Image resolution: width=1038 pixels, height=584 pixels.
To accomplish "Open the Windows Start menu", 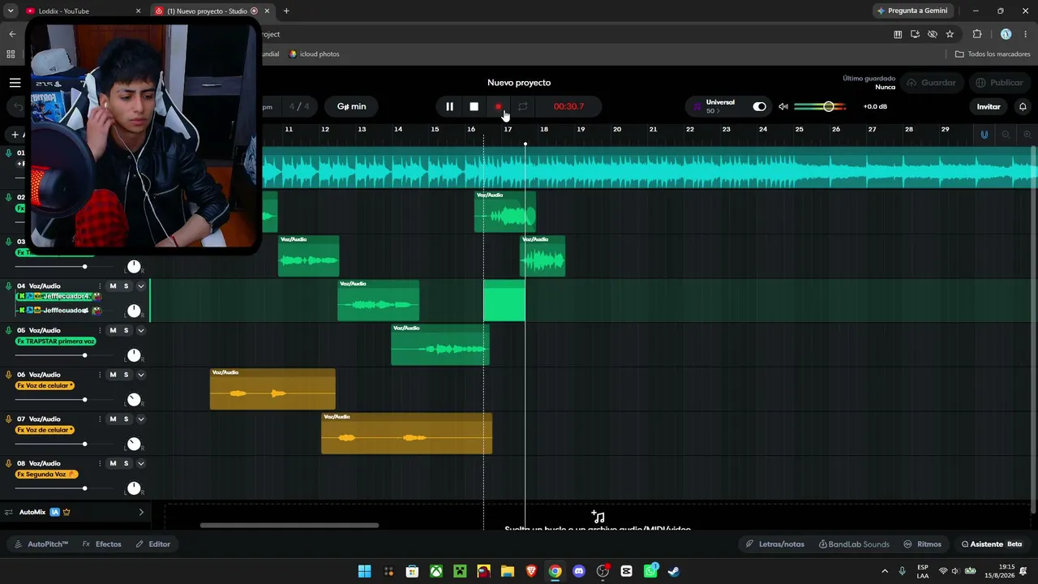I will [365, 571].
